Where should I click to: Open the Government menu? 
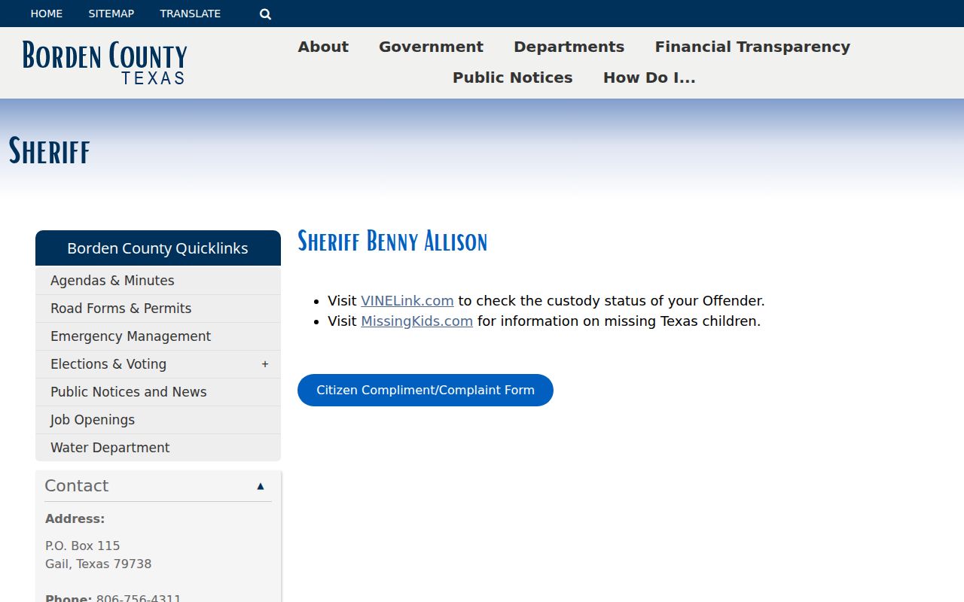pyautogui.click(x=431, y=47)
